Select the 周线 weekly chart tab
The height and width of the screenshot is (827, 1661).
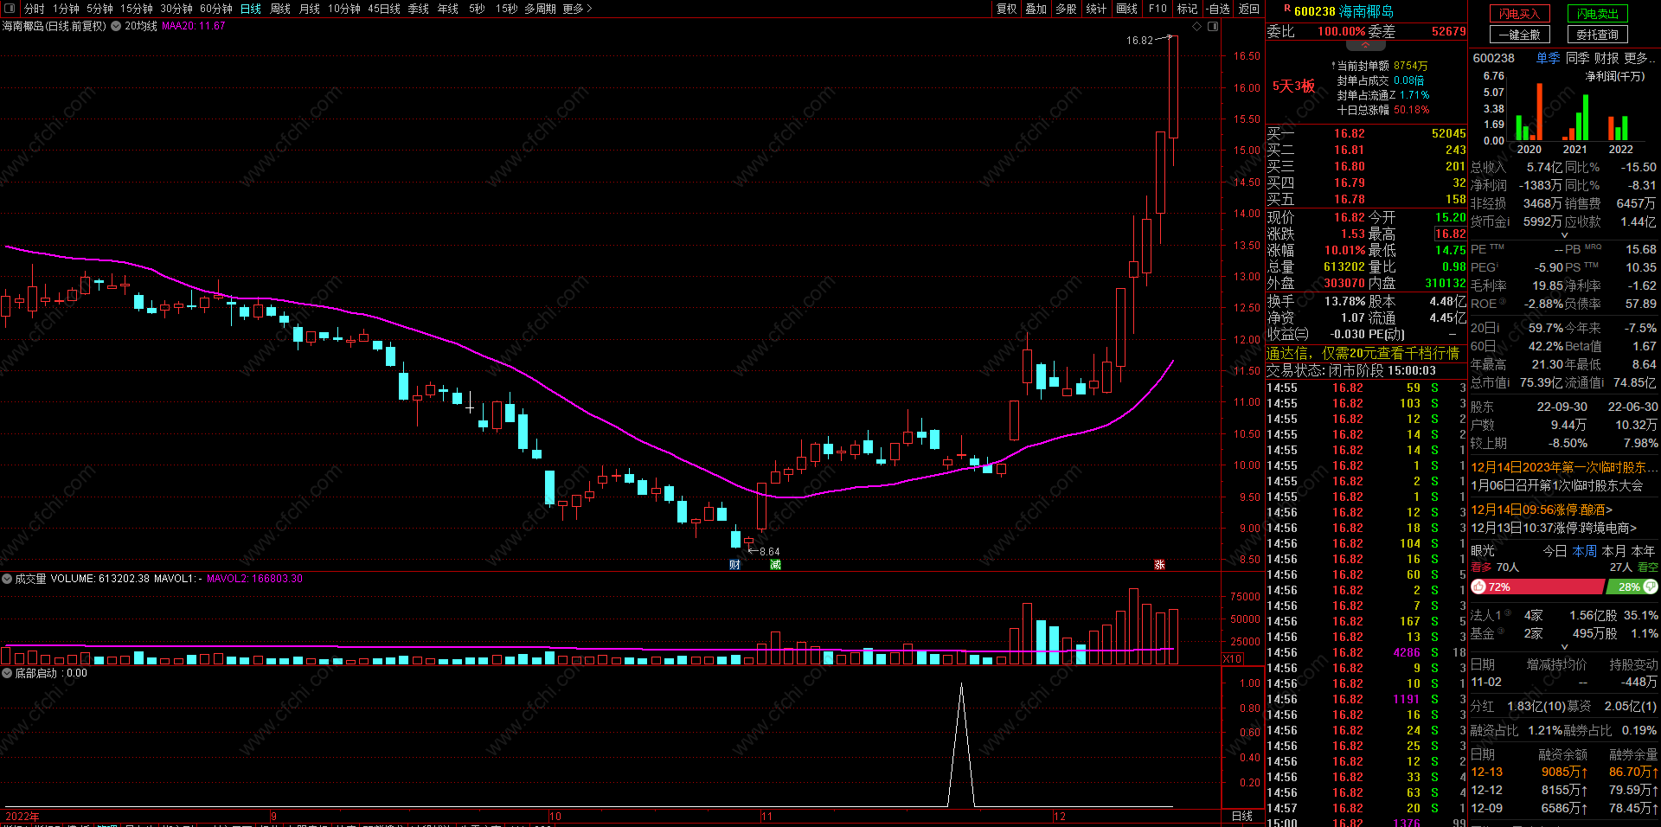pos(280,9)
